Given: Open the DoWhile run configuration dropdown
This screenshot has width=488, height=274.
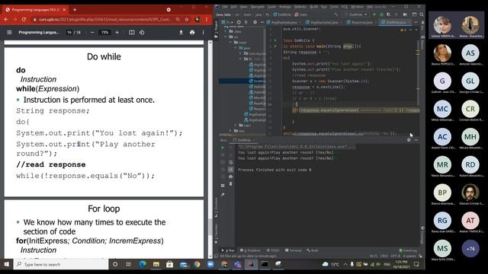Looking at the screenshot, I should point(356,14).
